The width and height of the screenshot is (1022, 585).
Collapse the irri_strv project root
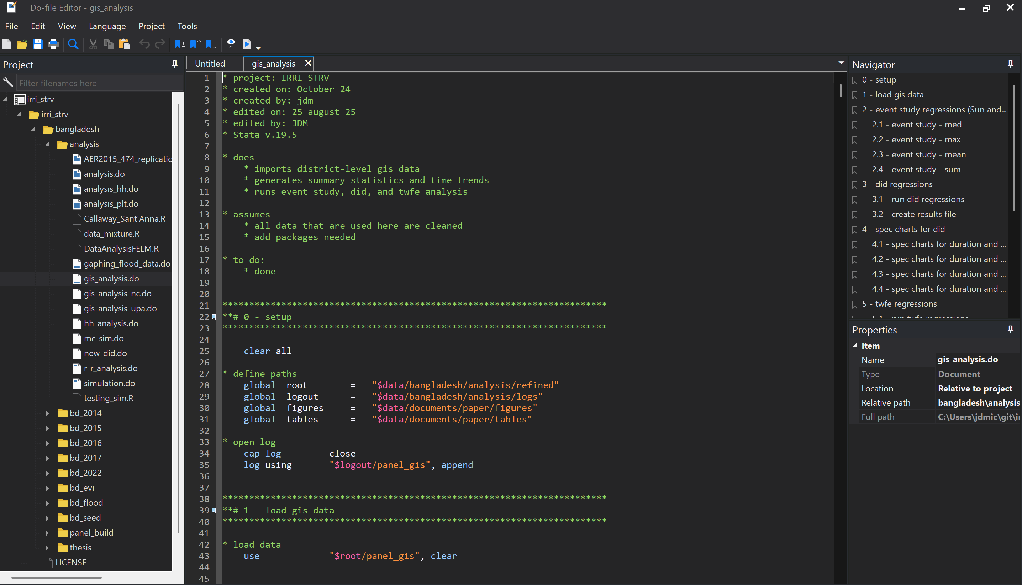pos(5,99)
